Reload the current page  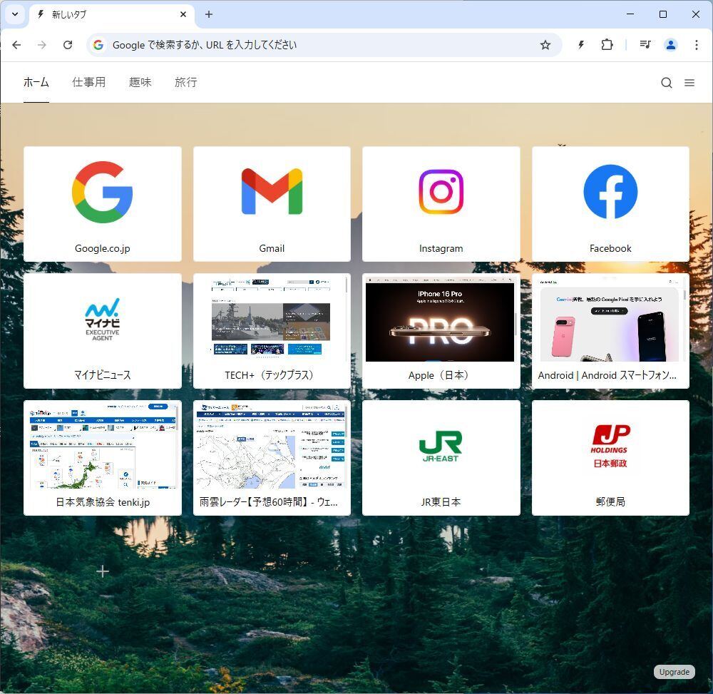(68, 44)
